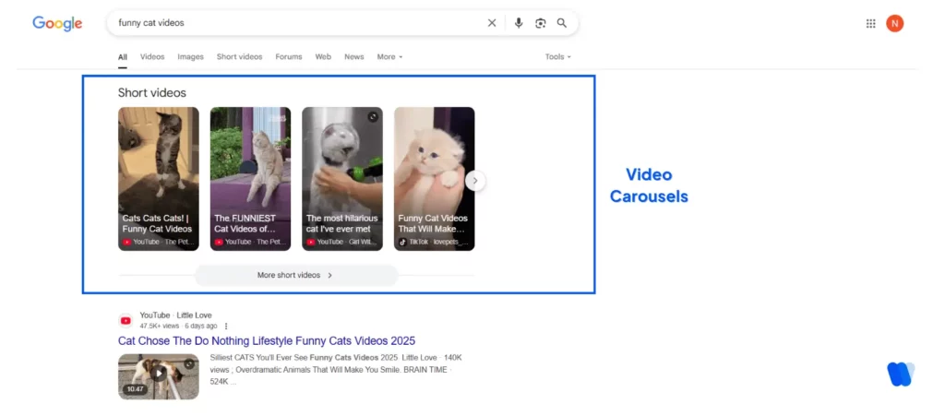Open the Google apps grid

(x=871, y=23)
